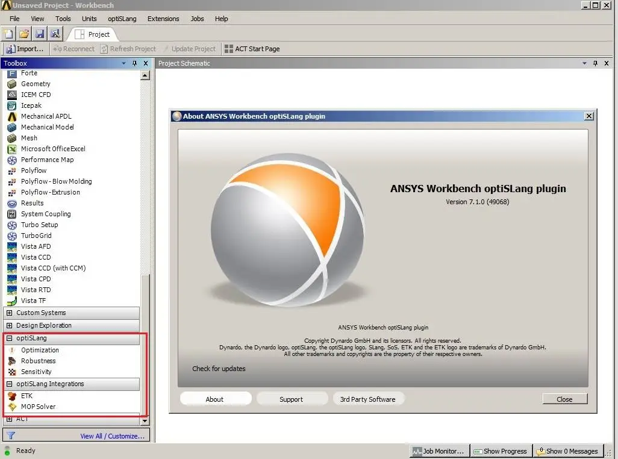Viewport: 618px width, 459px height.
Task: Click the Save As toolbar icon
Action: 55,34
